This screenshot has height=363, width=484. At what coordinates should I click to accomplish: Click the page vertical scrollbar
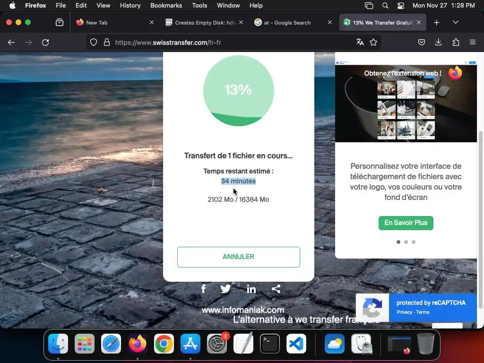(480, 219)
